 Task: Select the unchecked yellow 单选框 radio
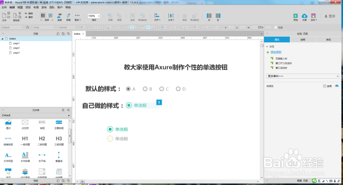110,139
